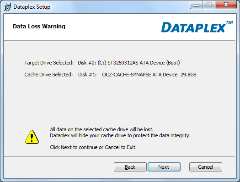Select the "Target Drive Selected:" label
The height and width of the screenshot is (182, 240).
tap(49, 63)
